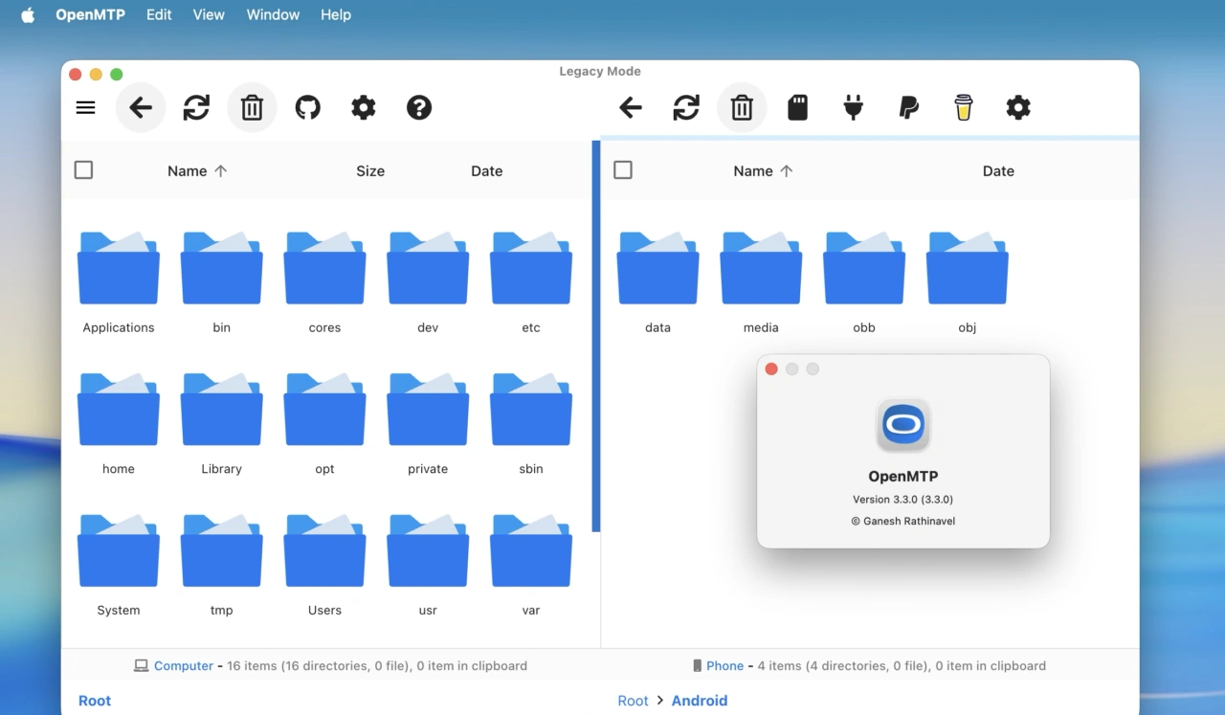The width and height of the screenshot is (1225, 715).
Task: Open the Apple menu
Action: 28,14
